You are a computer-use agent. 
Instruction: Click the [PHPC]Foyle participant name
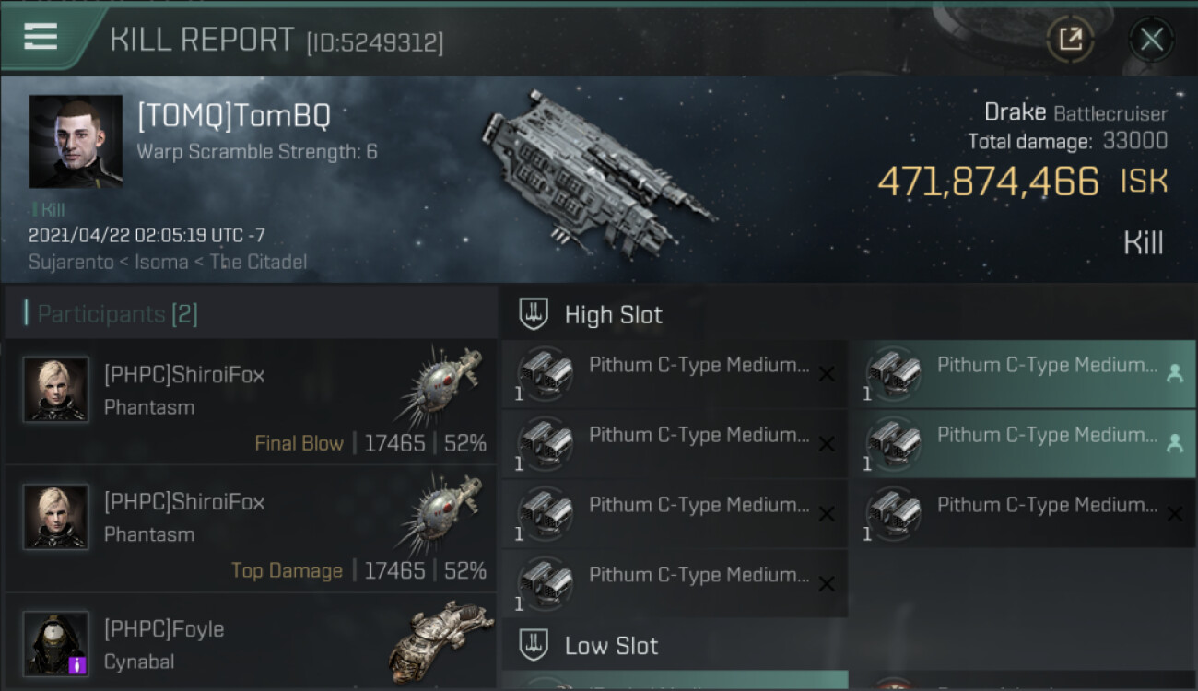pos(164,629)
